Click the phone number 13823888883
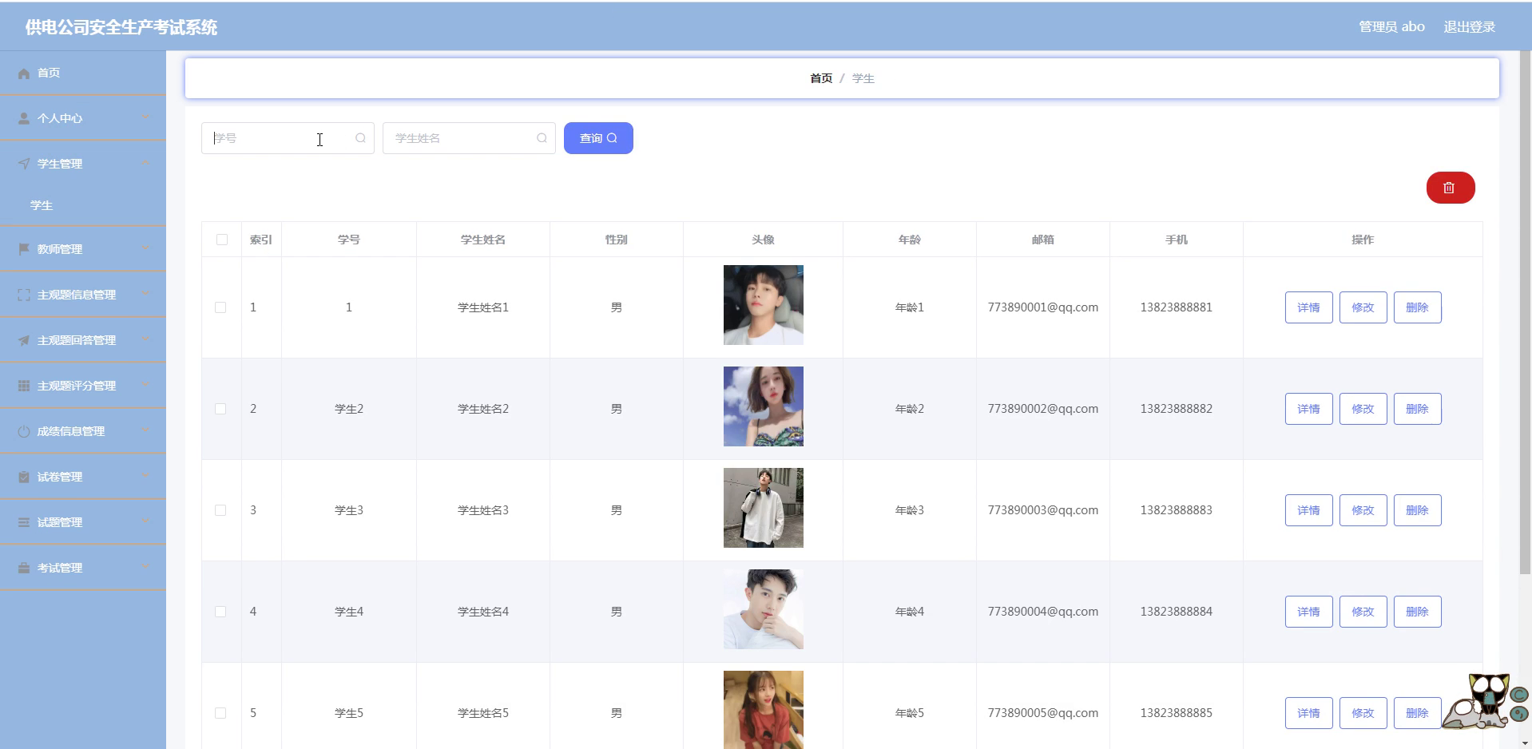Viewport: 1532px width, 749px height. point(1176,510)
